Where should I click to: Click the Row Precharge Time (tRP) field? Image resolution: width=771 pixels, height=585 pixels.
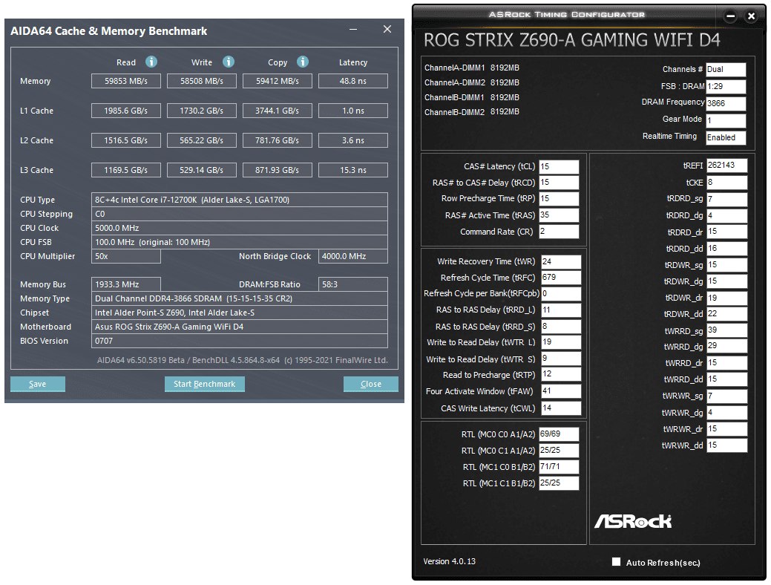[559, 199]
